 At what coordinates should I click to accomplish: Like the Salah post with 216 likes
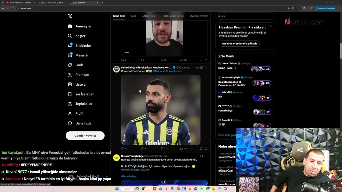pos(164,149)
